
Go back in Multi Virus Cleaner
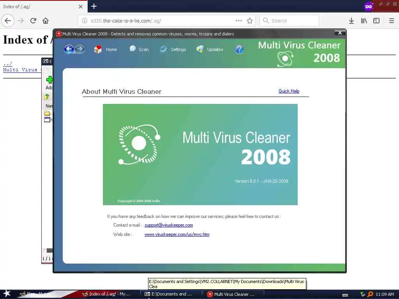click(x=69, y=49)
